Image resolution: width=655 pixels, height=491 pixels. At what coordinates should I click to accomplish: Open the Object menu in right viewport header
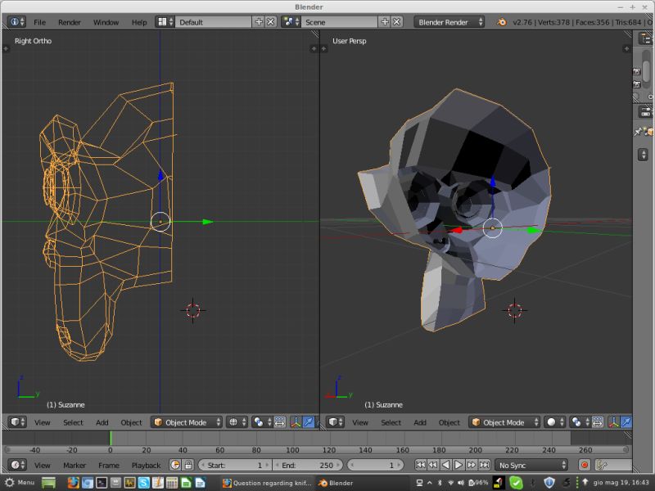click(449, 422)
